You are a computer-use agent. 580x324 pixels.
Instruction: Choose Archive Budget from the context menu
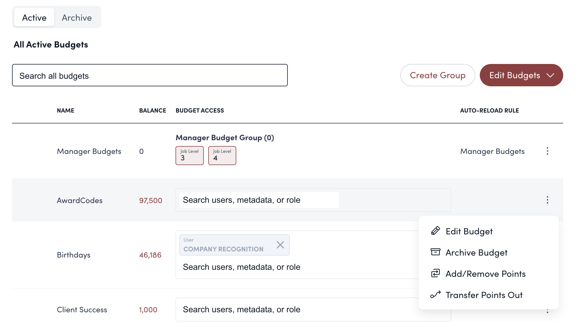(476, 252)
